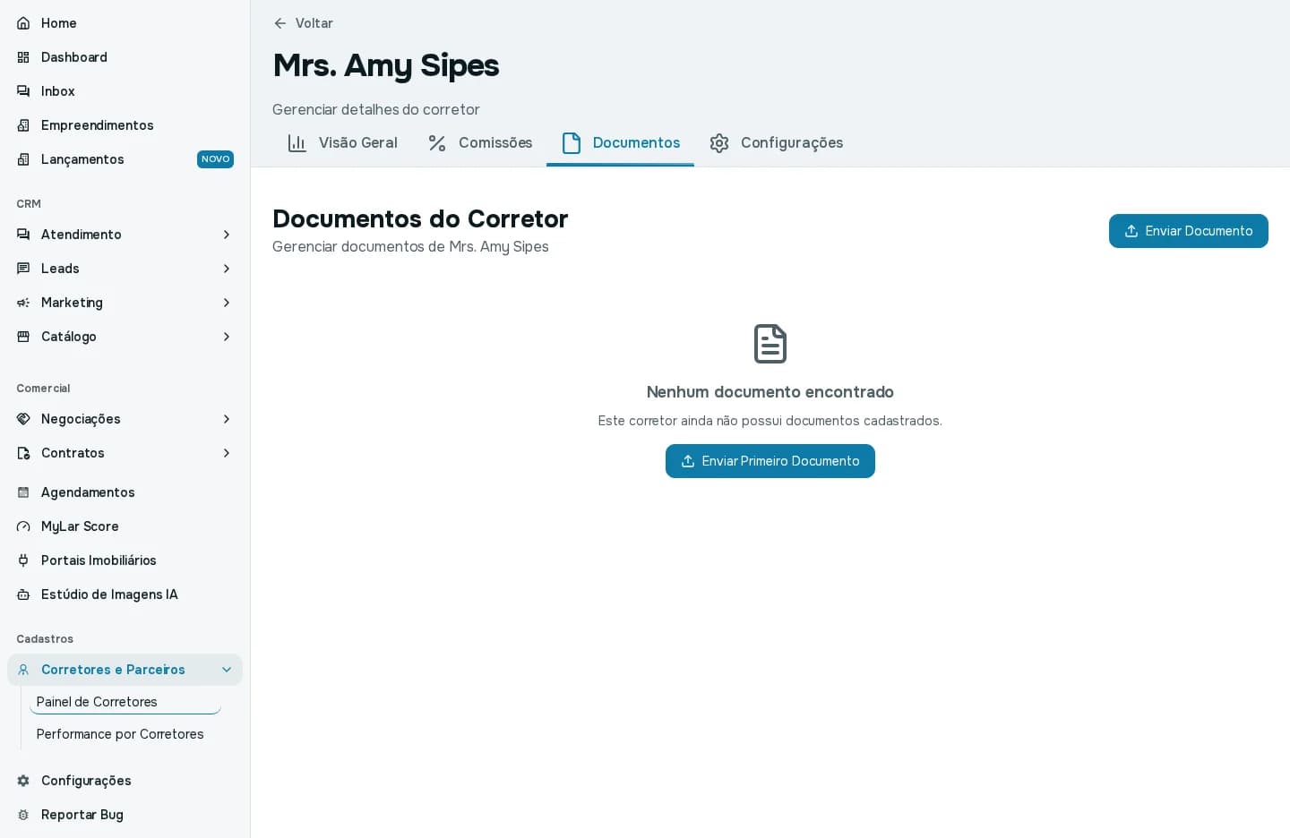
Task: Click the back arrow icon beside Voltar
Action: point(280,23)
